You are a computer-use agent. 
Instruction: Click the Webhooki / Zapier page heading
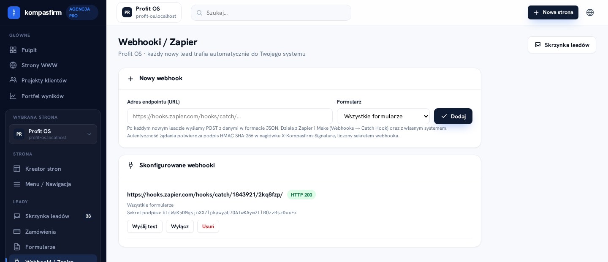click(157, 42)
